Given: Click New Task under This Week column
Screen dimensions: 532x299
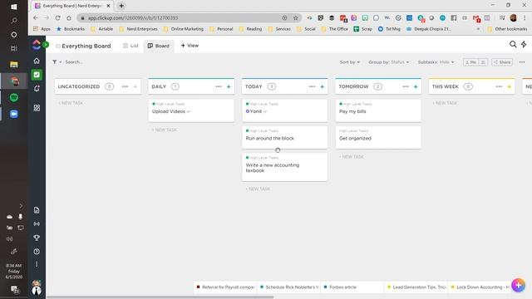Looking at the screenshot, I should (x=445, y=103).
